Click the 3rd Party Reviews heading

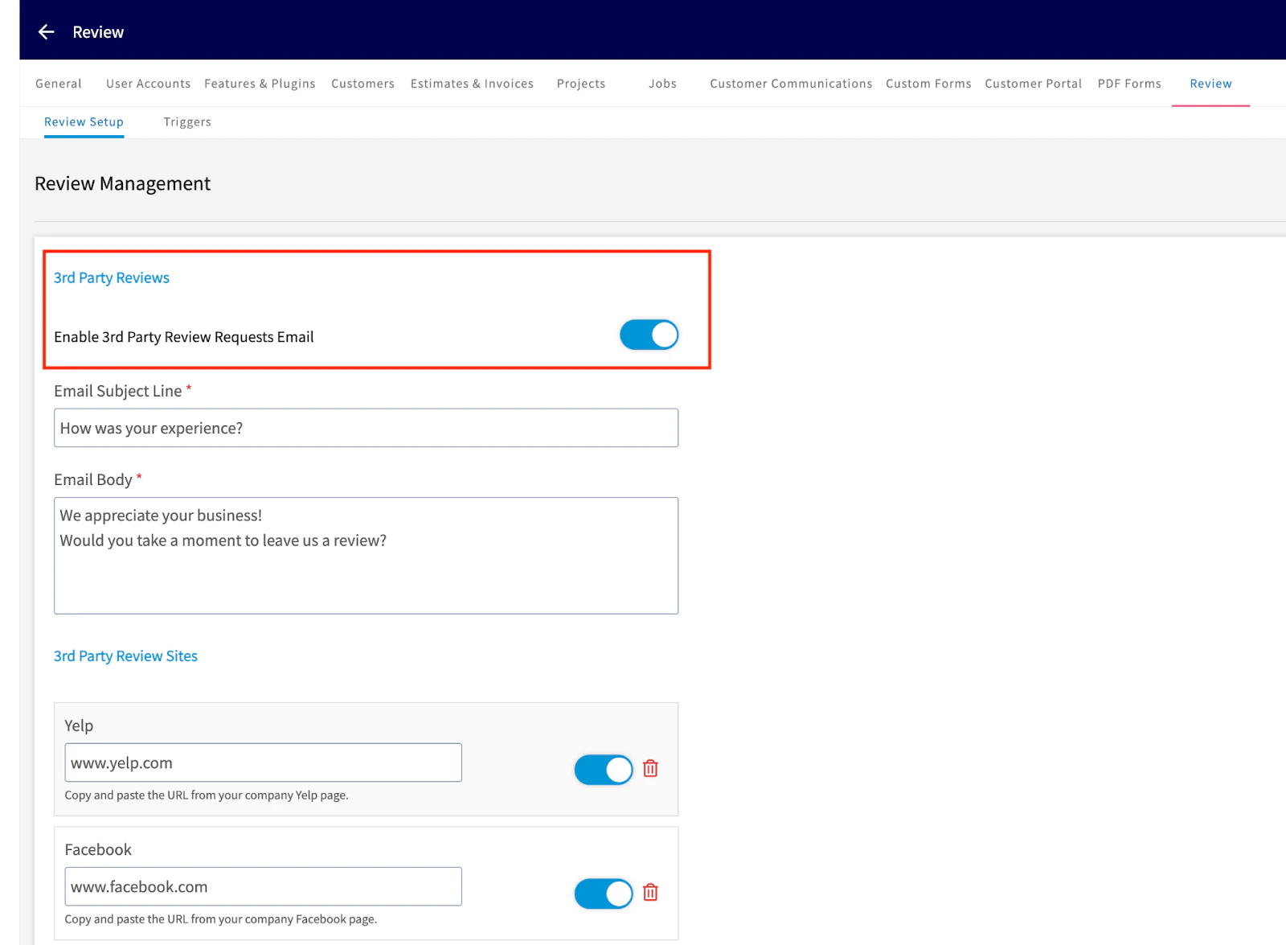tap(112, 277)
